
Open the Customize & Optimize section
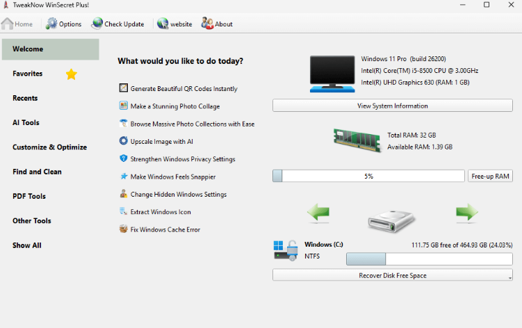[50, 147]
